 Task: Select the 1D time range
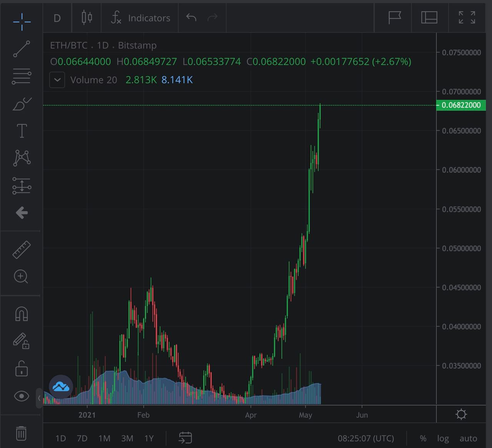click(x=61, y=438)
